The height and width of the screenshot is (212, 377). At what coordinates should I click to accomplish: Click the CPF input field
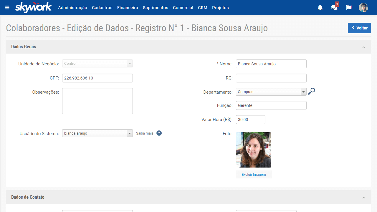tap(97, 78)
